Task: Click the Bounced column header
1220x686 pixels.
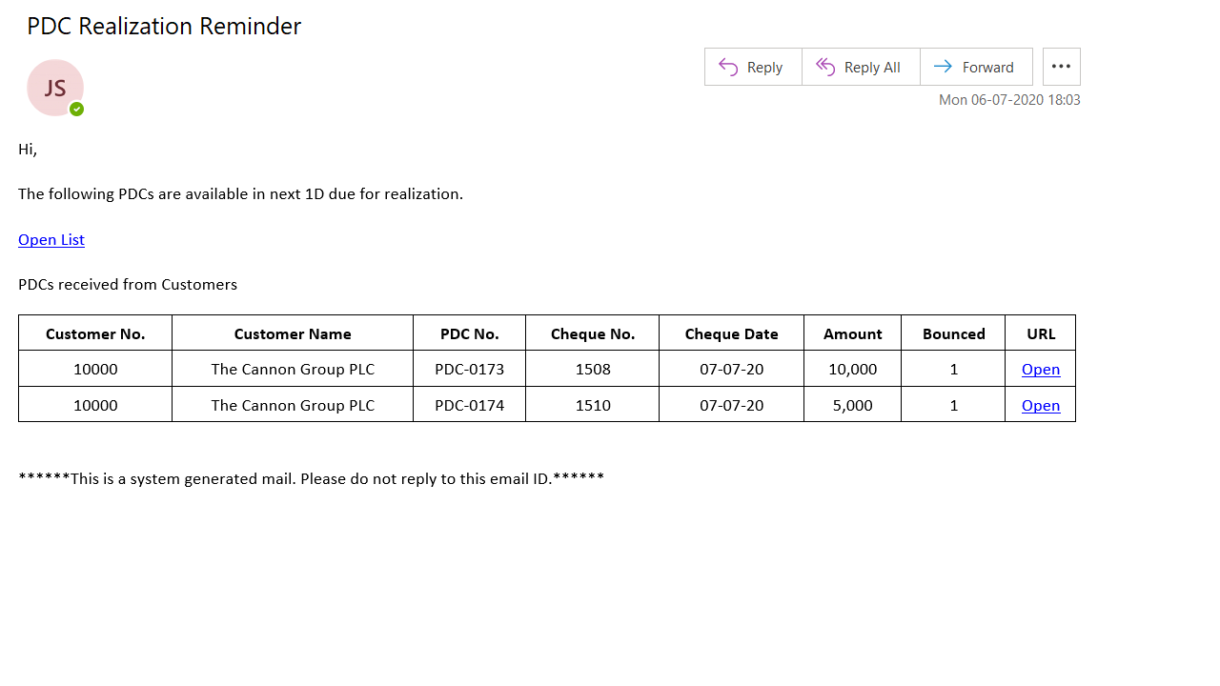Action: click(x=953, y=333)
